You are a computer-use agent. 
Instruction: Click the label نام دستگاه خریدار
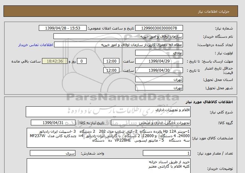(218, 37)
